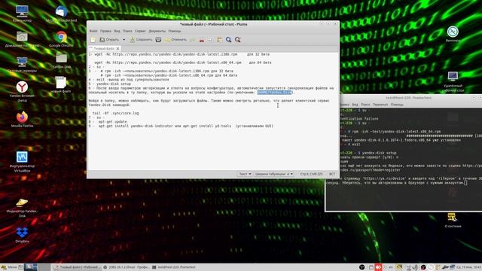Viewport: 482px width, 271px height.
Task: Switch to Pluma новый файл taskbar entry
Action: (x=77, y=267)
